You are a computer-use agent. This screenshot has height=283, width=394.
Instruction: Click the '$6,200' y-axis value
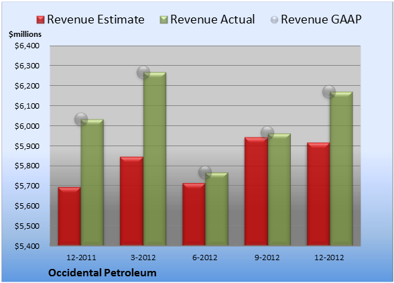(x=27, y=86)
